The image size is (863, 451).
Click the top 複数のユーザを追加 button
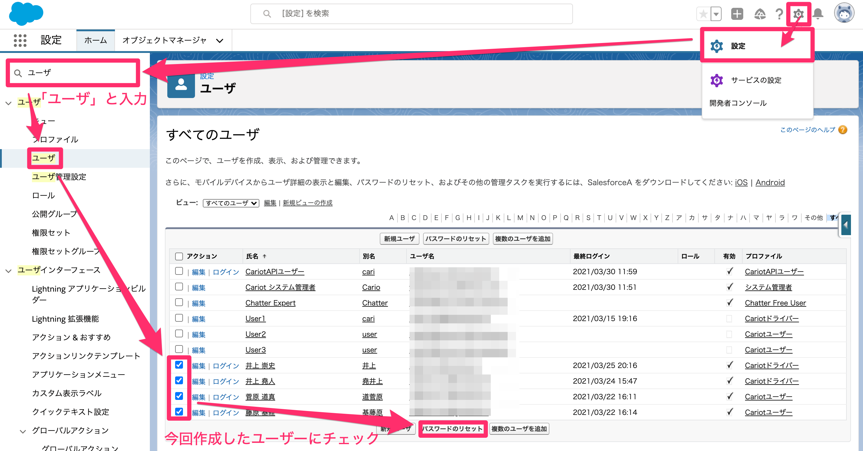click(x=523, y=239)
